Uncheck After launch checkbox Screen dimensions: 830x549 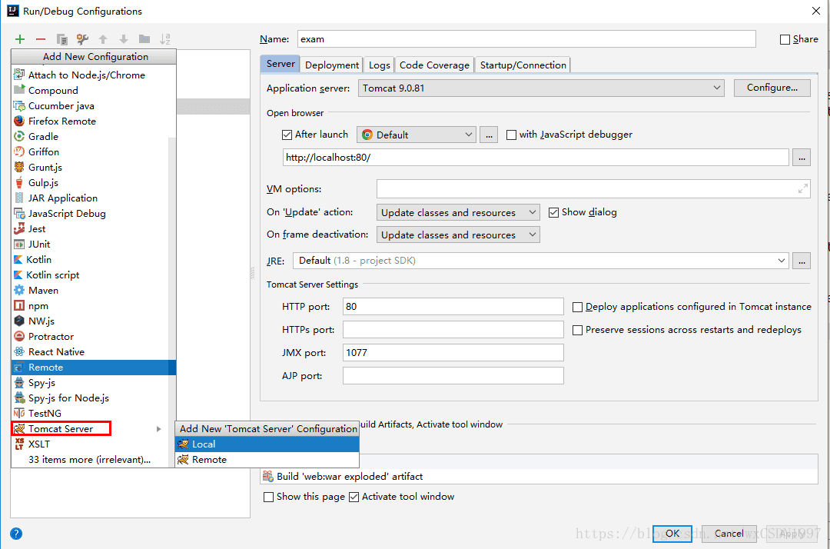[287, 135]
